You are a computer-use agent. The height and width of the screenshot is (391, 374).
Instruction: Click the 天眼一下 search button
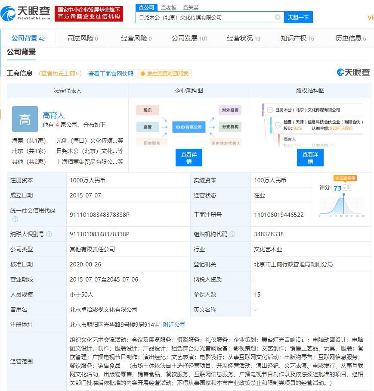click(x=299, y=17)
